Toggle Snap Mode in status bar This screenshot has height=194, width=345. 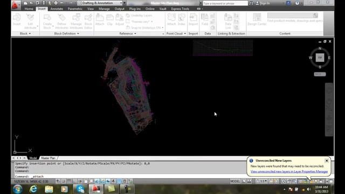click(x=64, y=181)
